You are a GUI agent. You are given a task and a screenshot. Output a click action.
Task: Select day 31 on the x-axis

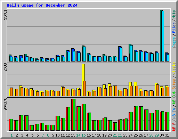pos(167,135)
